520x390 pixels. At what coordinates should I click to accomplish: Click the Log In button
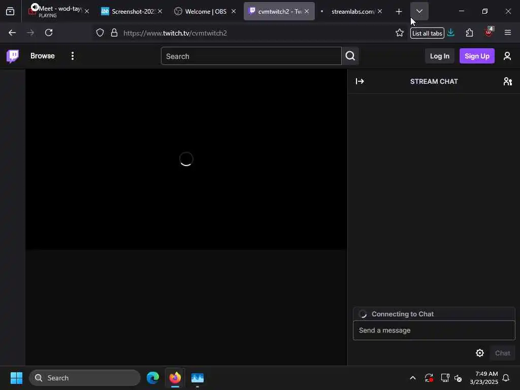(x=439, y=56)
